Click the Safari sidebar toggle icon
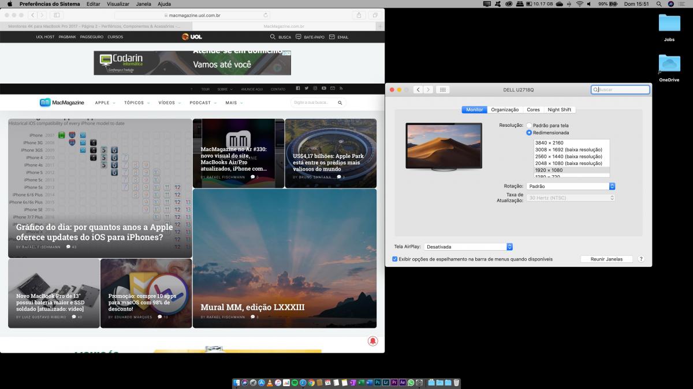 pos(57,15)
